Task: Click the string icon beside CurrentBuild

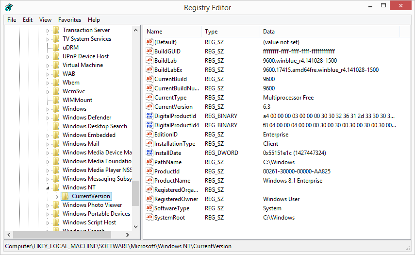Action: pyautogui.click(x=149, y=79)
